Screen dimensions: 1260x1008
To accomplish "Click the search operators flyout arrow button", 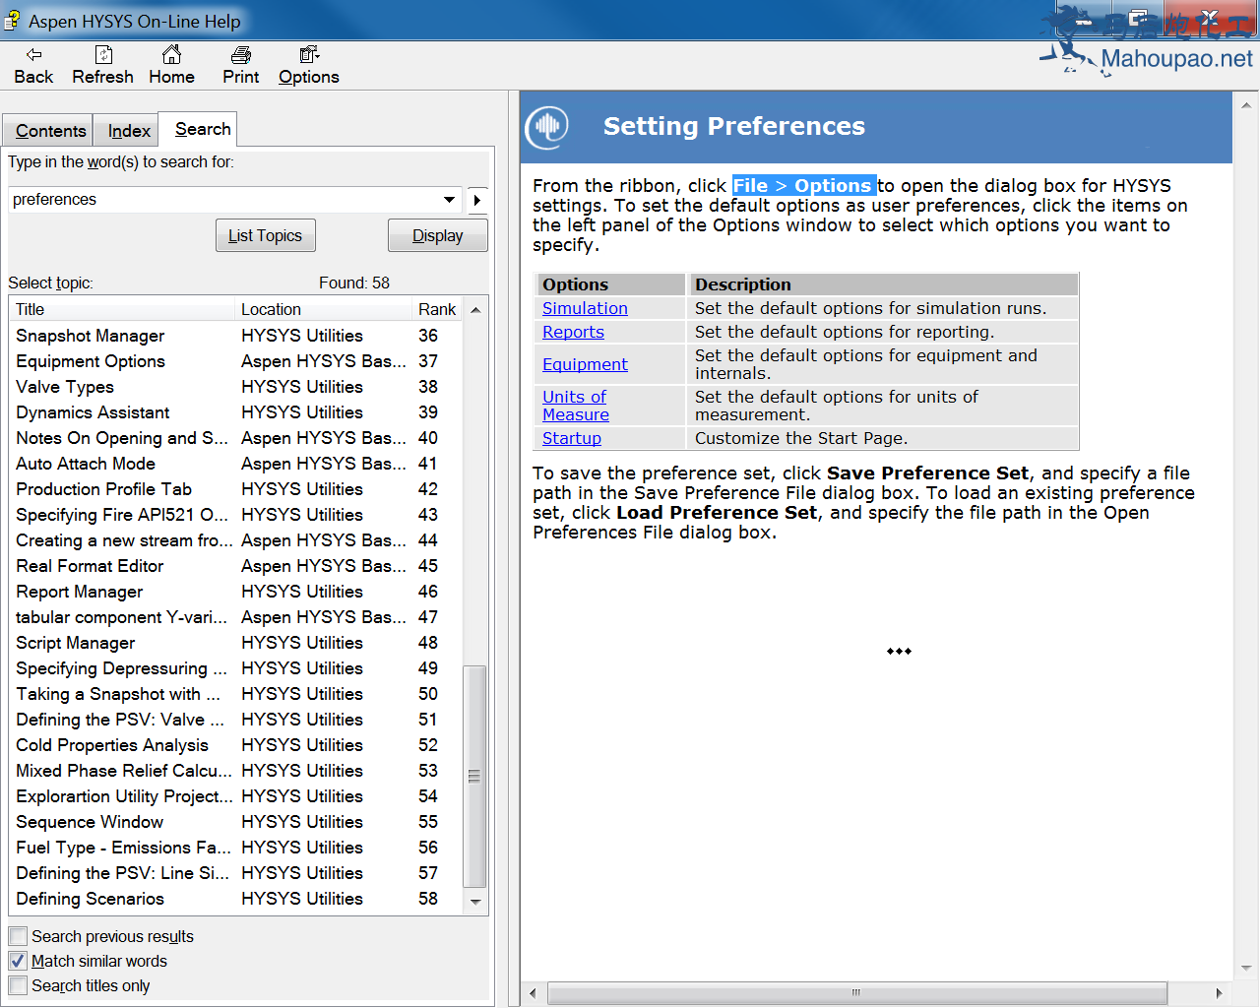I will point(477,200).
